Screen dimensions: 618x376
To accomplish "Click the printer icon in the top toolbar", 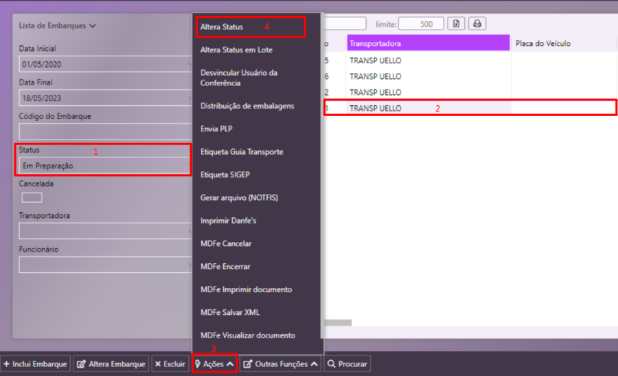I will pos(477,23).
